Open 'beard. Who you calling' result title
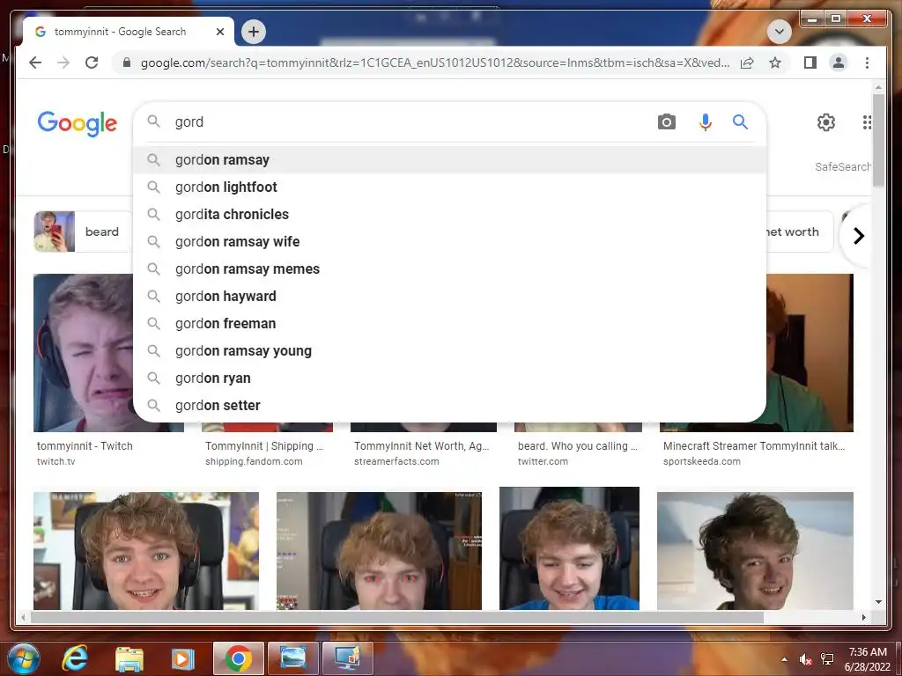902x676 pixels. [577, 446]
